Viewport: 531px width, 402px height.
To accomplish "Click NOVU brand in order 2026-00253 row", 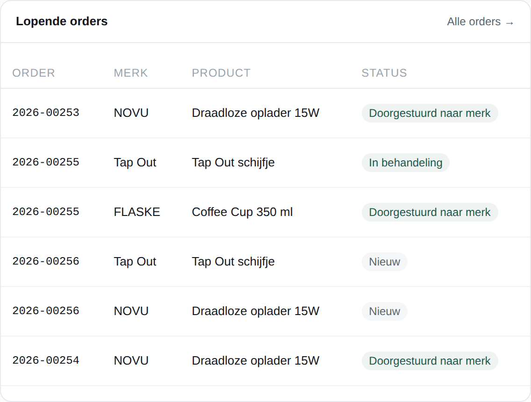I will (131, 113).
